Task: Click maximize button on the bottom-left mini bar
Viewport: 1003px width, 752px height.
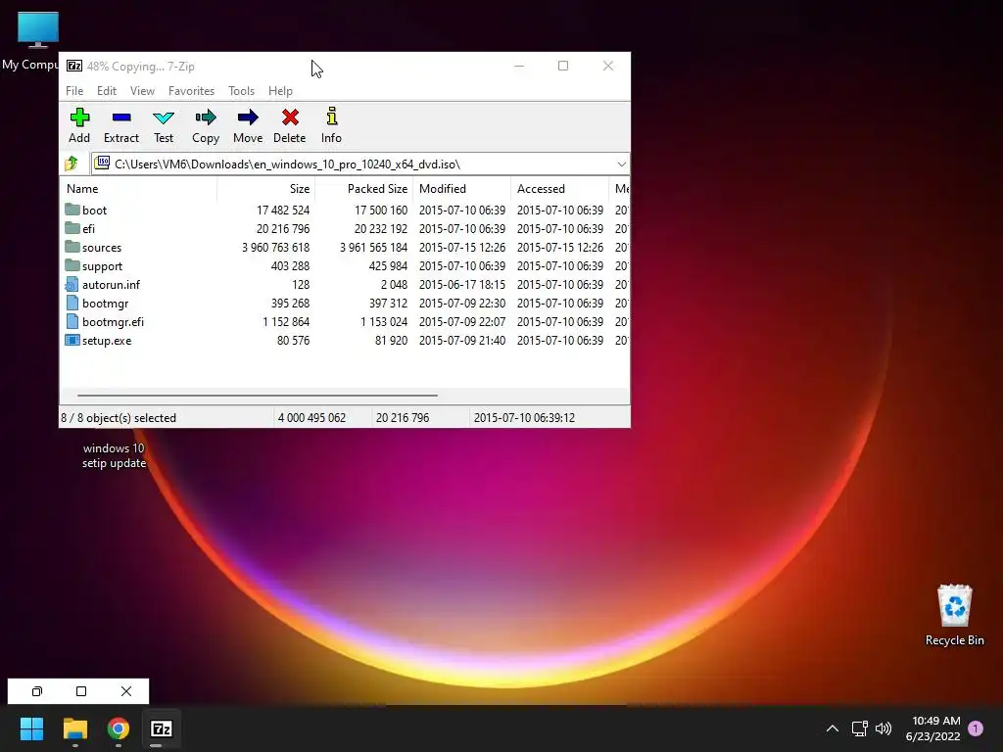Action: tap(81, 691)
